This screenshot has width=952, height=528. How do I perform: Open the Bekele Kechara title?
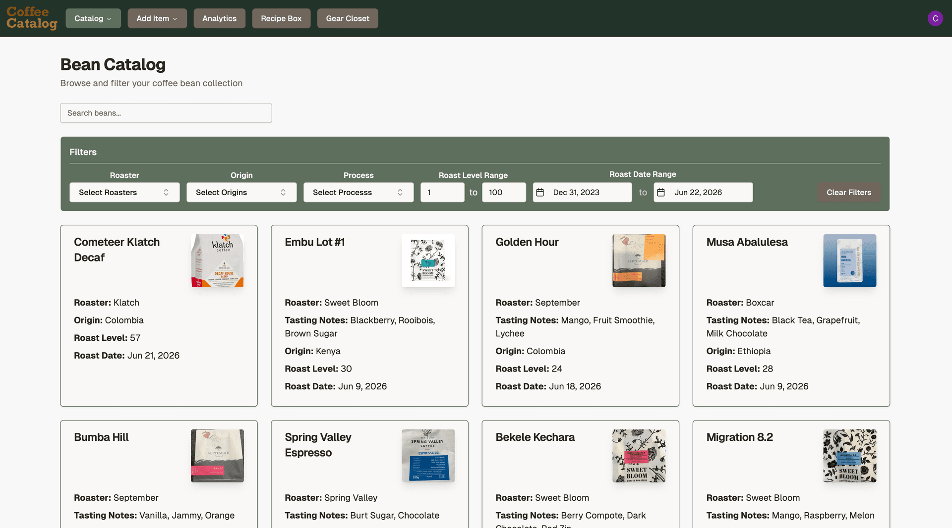[x=535, y=437]
